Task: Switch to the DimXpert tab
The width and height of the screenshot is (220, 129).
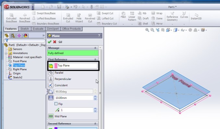Action: click(53, 29)
